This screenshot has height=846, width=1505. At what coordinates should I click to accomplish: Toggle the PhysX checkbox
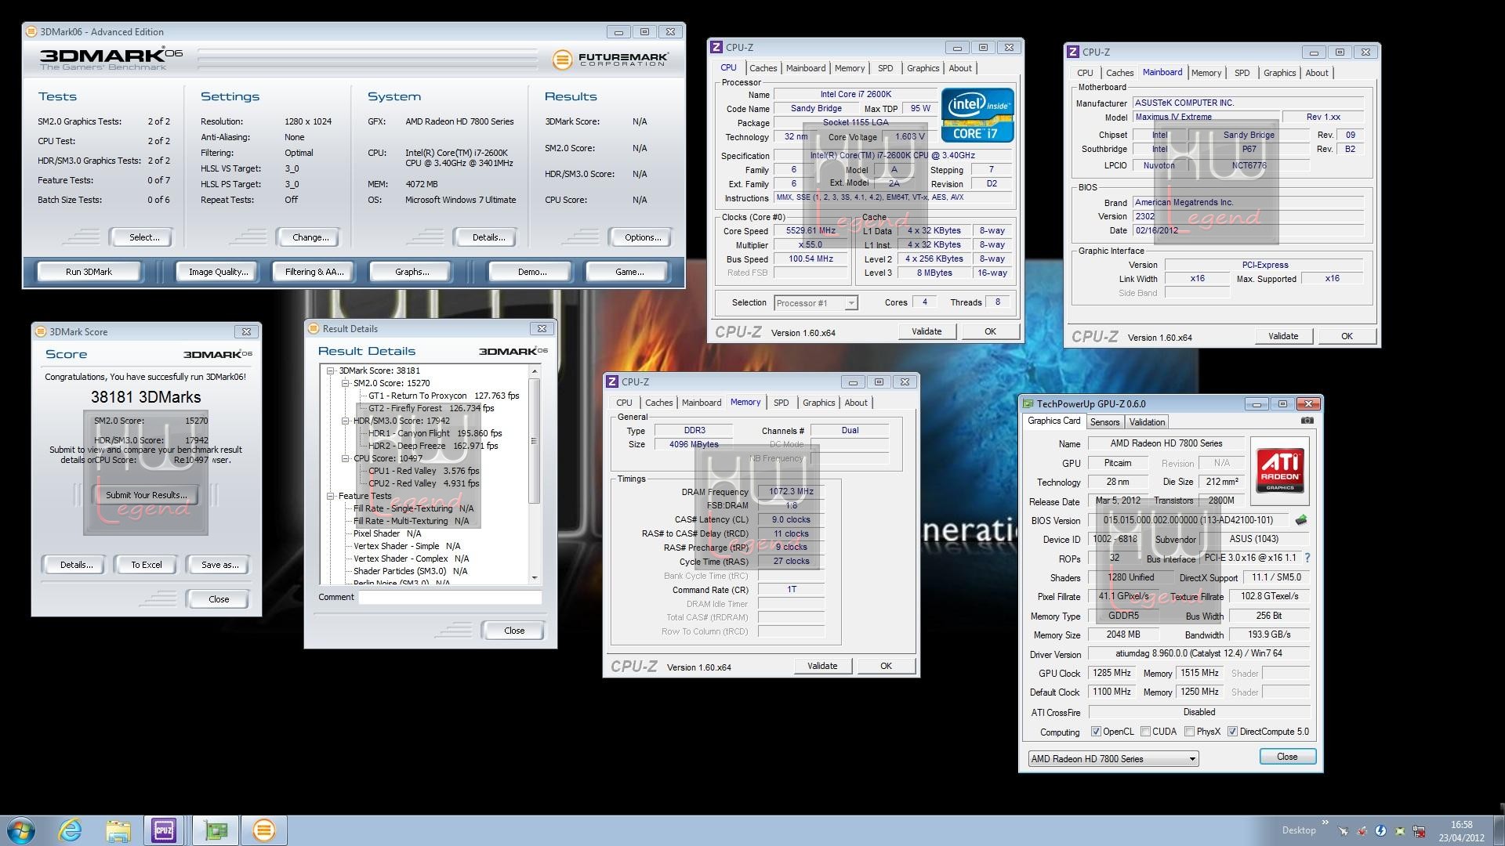coord(1190,732)
